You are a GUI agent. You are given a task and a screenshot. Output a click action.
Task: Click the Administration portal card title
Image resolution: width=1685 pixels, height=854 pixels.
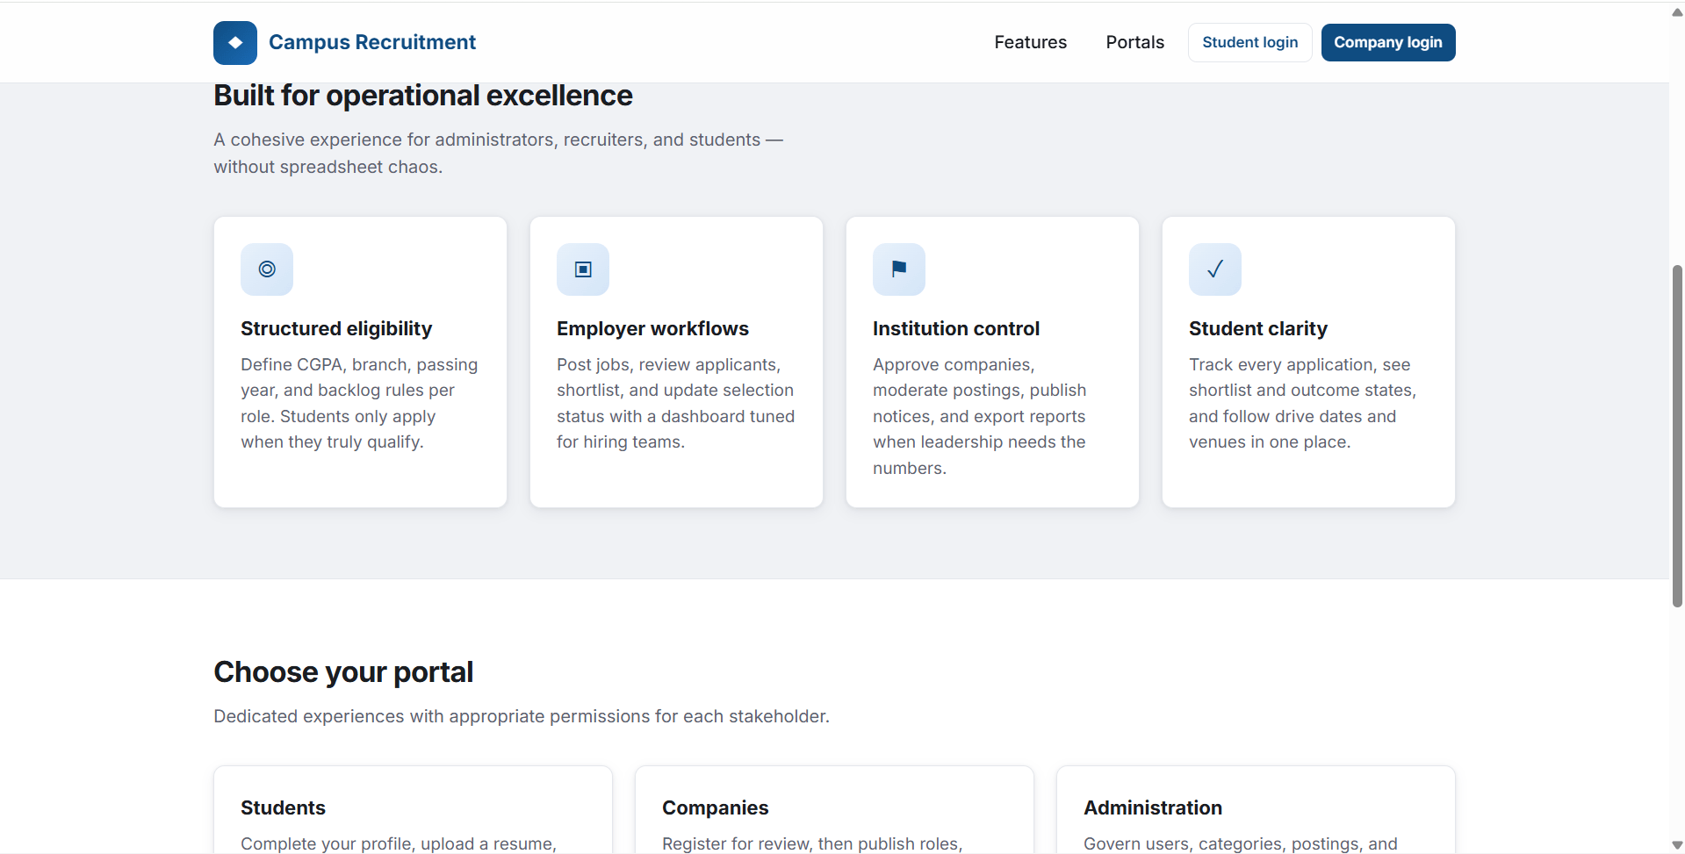[1153, 807]
